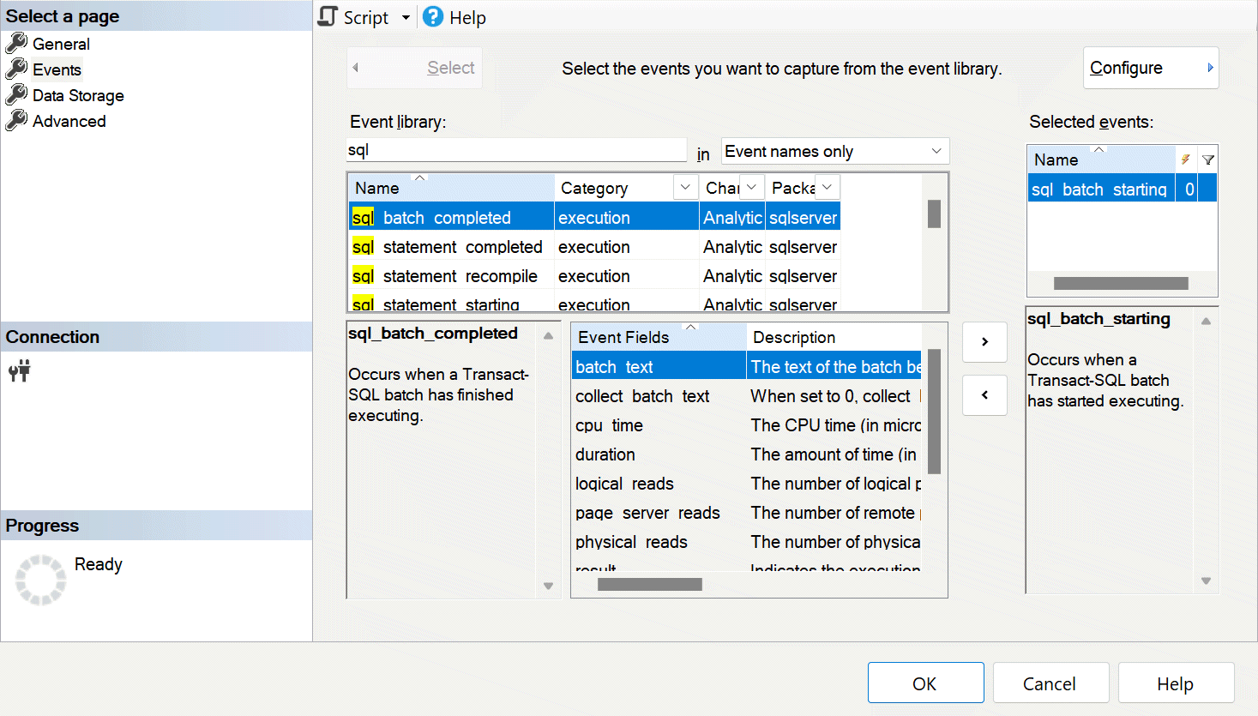The image size is (1258, 716).
Task: Click the left arrow to remove selected event
Action: 984,395
